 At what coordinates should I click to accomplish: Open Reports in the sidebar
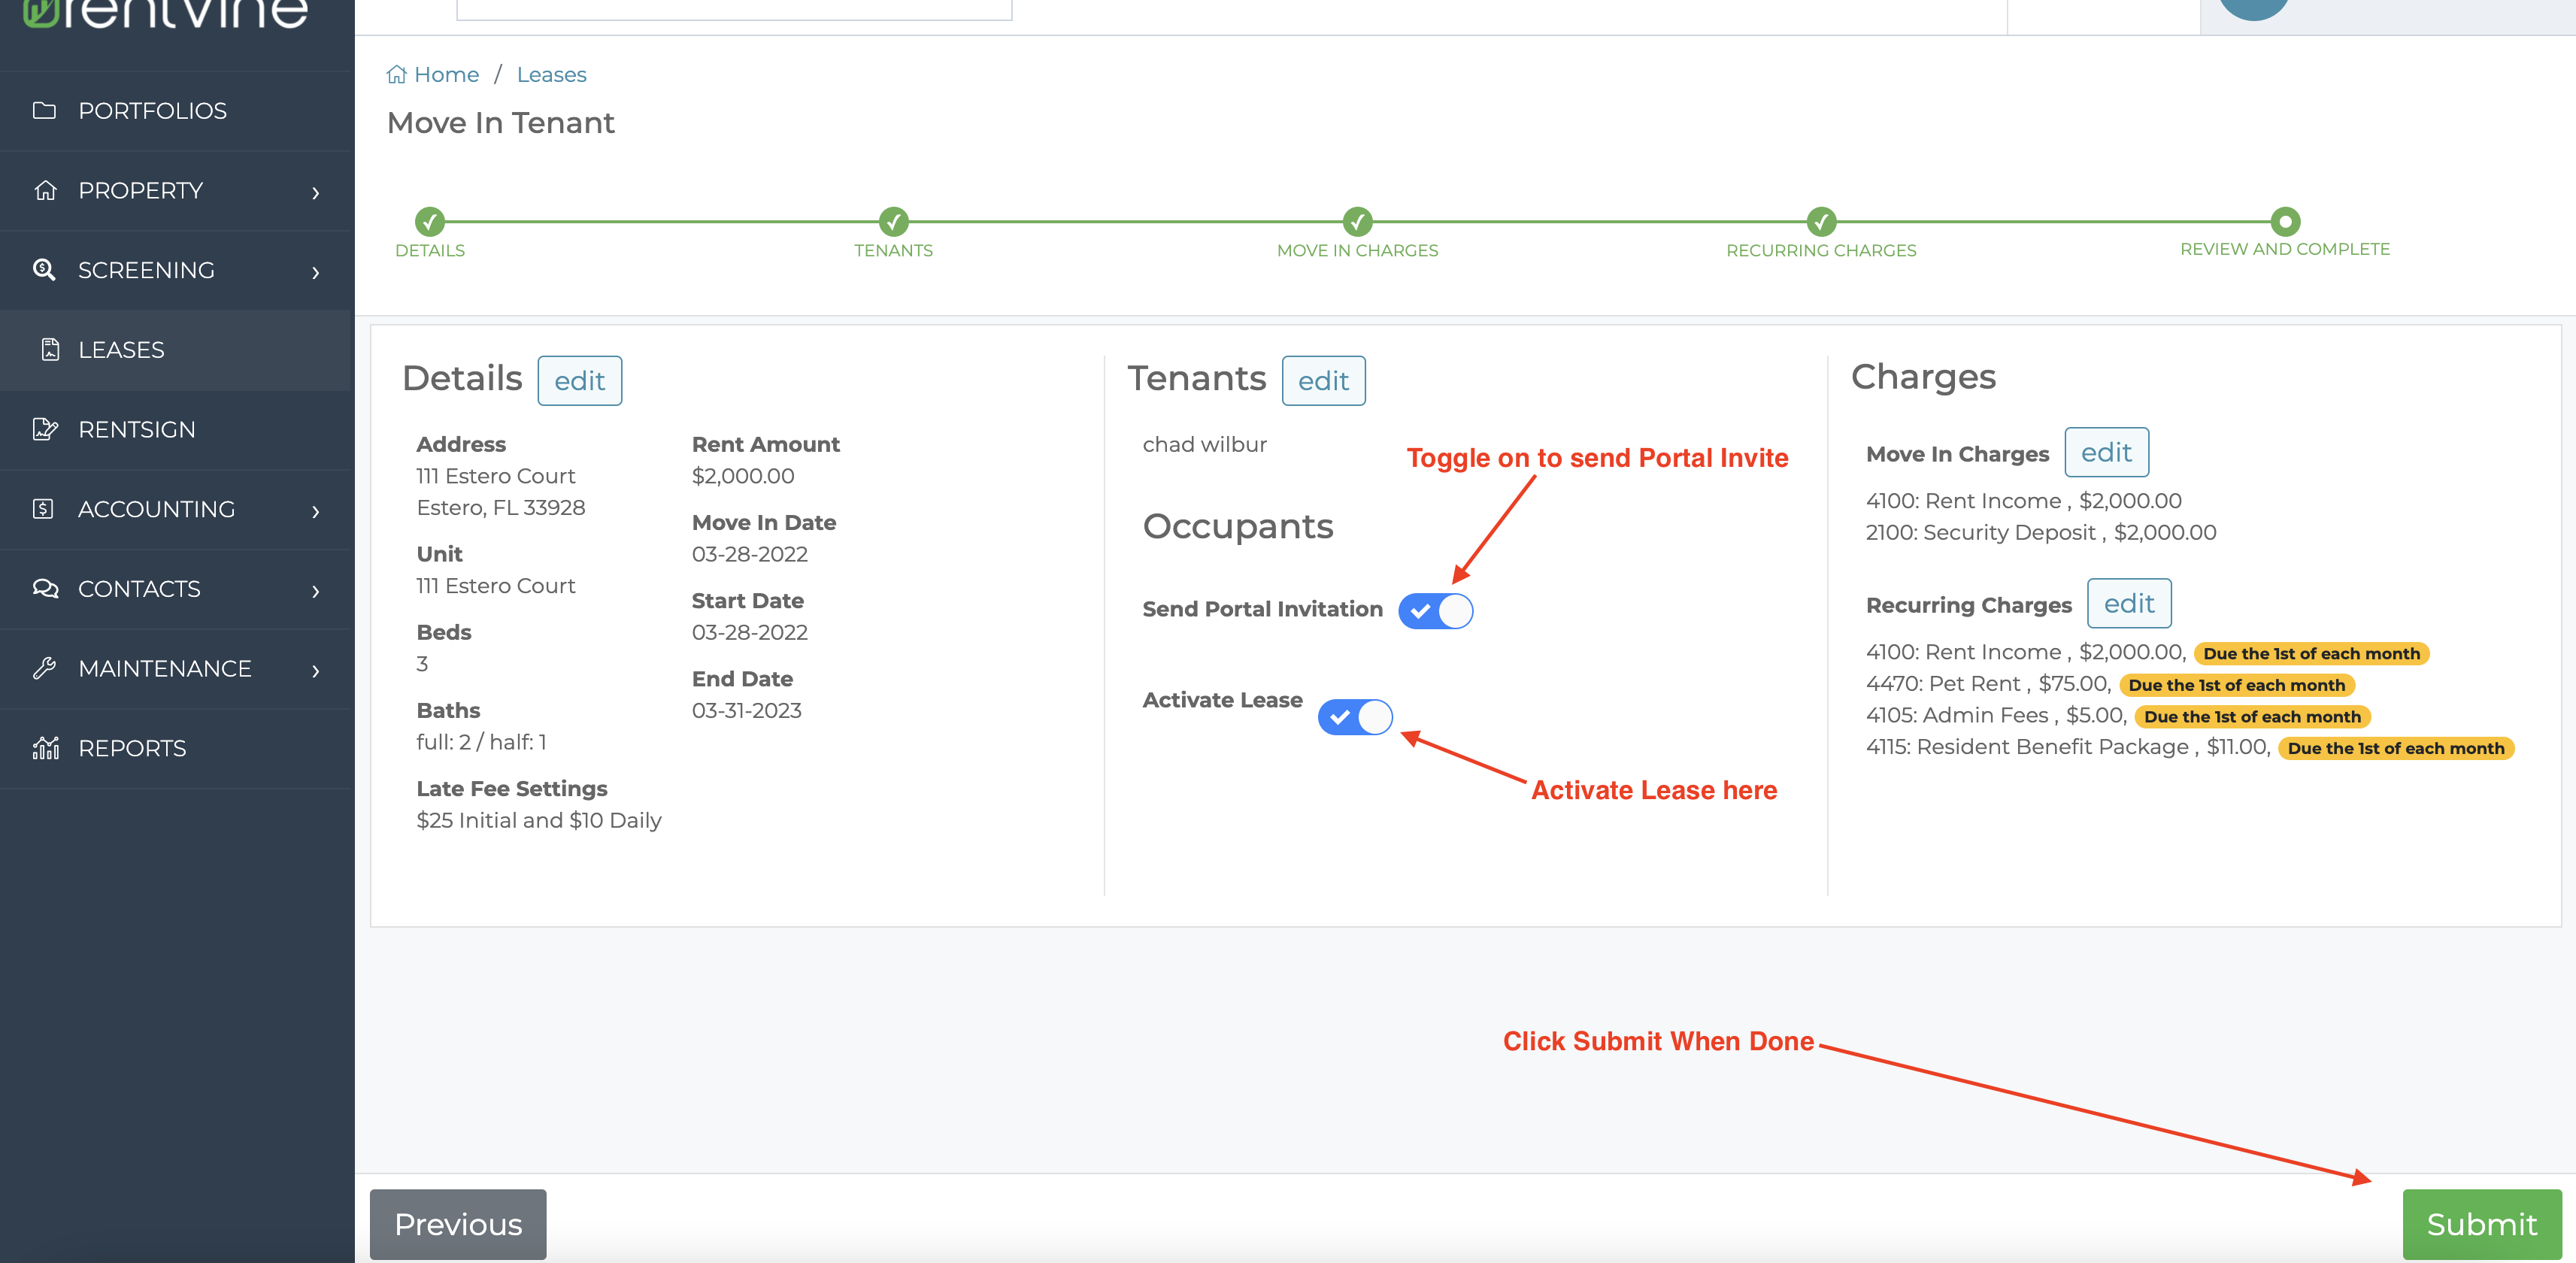(177, 748)
